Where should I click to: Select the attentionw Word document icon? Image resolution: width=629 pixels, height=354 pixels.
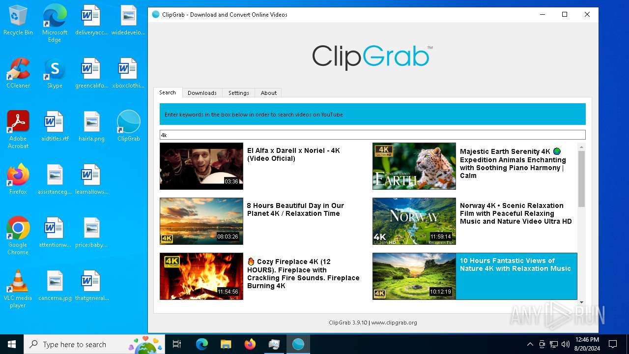pos(55,233)
